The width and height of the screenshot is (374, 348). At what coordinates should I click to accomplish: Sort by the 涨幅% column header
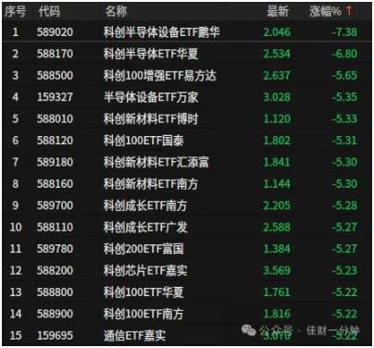325,12
